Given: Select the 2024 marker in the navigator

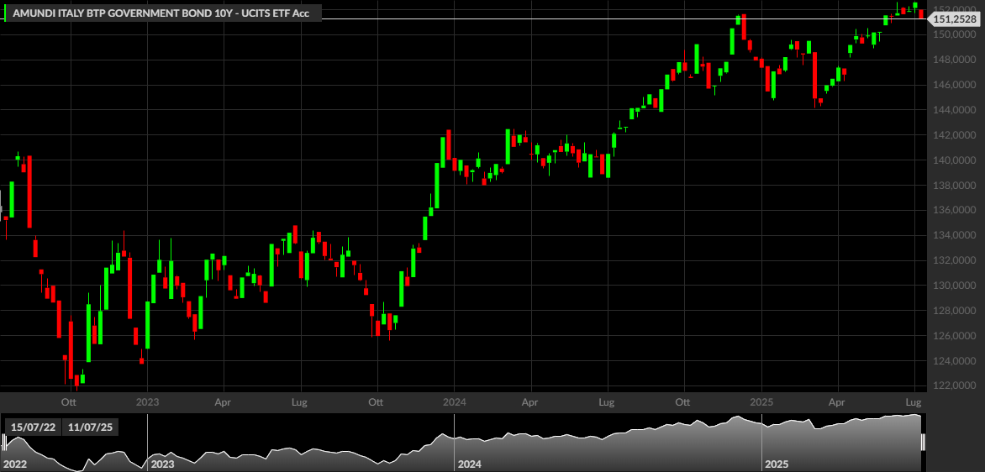Looking at the screenshot, I should [470, 464].
